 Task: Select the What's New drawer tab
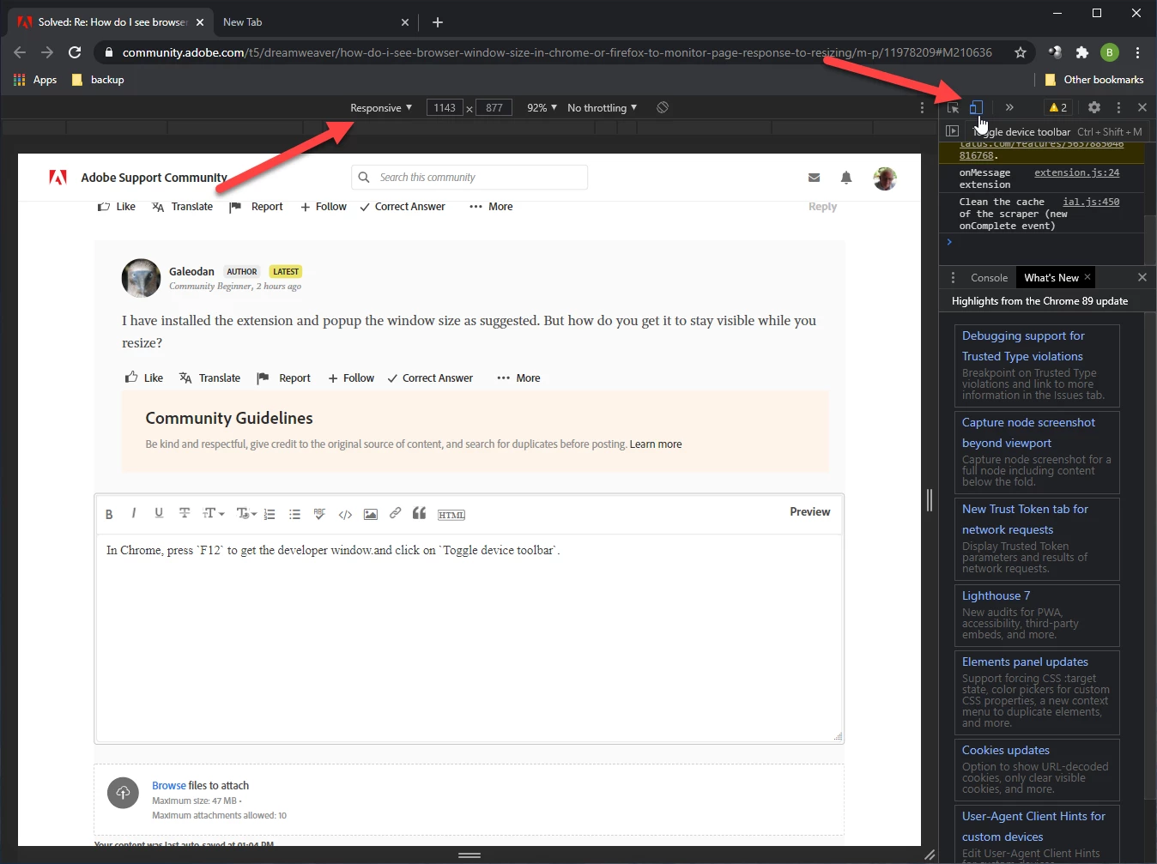(x=1051, y=278)
